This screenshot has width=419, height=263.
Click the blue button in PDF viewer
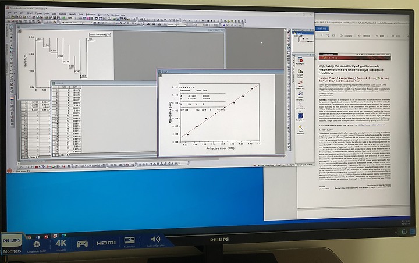(x=322, y=29)
